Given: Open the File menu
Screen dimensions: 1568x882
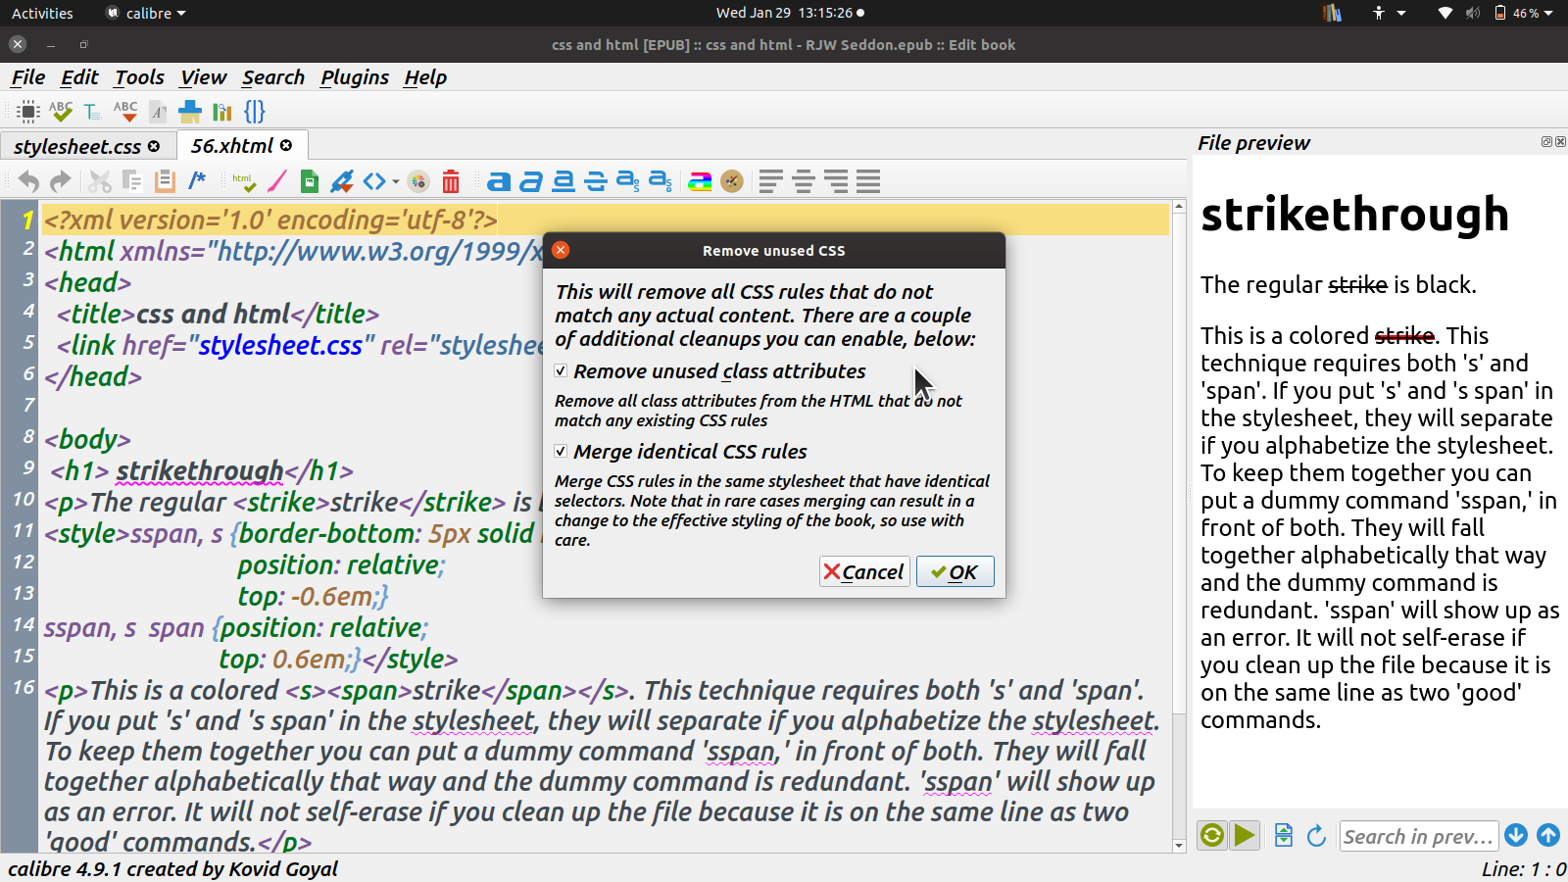Looking at the screenshot, I should tap(27, 77).
